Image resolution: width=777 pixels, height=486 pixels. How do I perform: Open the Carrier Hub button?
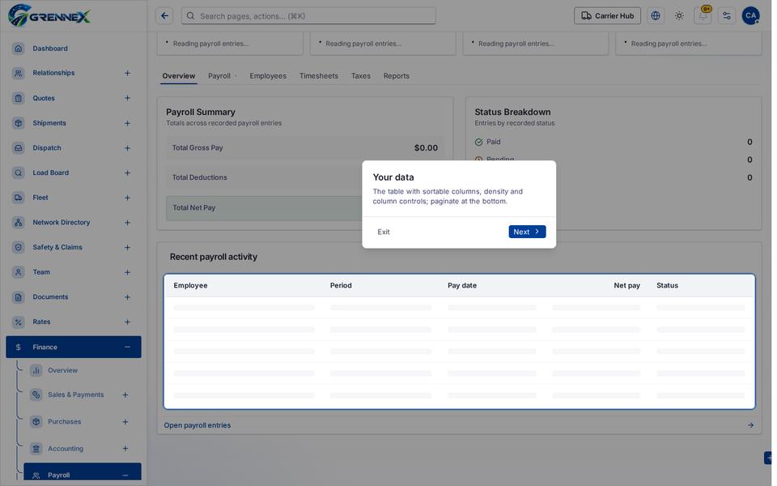pos(607,16)
